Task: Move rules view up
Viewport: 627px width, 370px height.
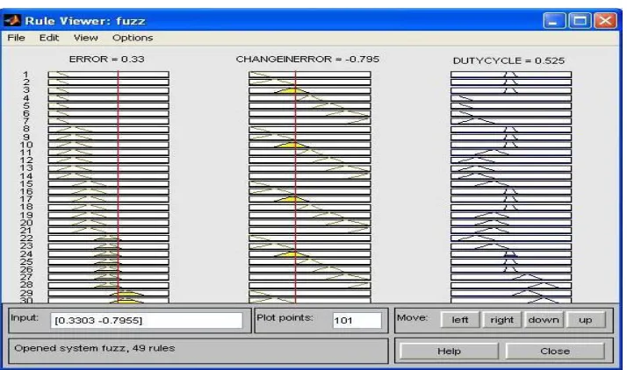Action: 586,320
